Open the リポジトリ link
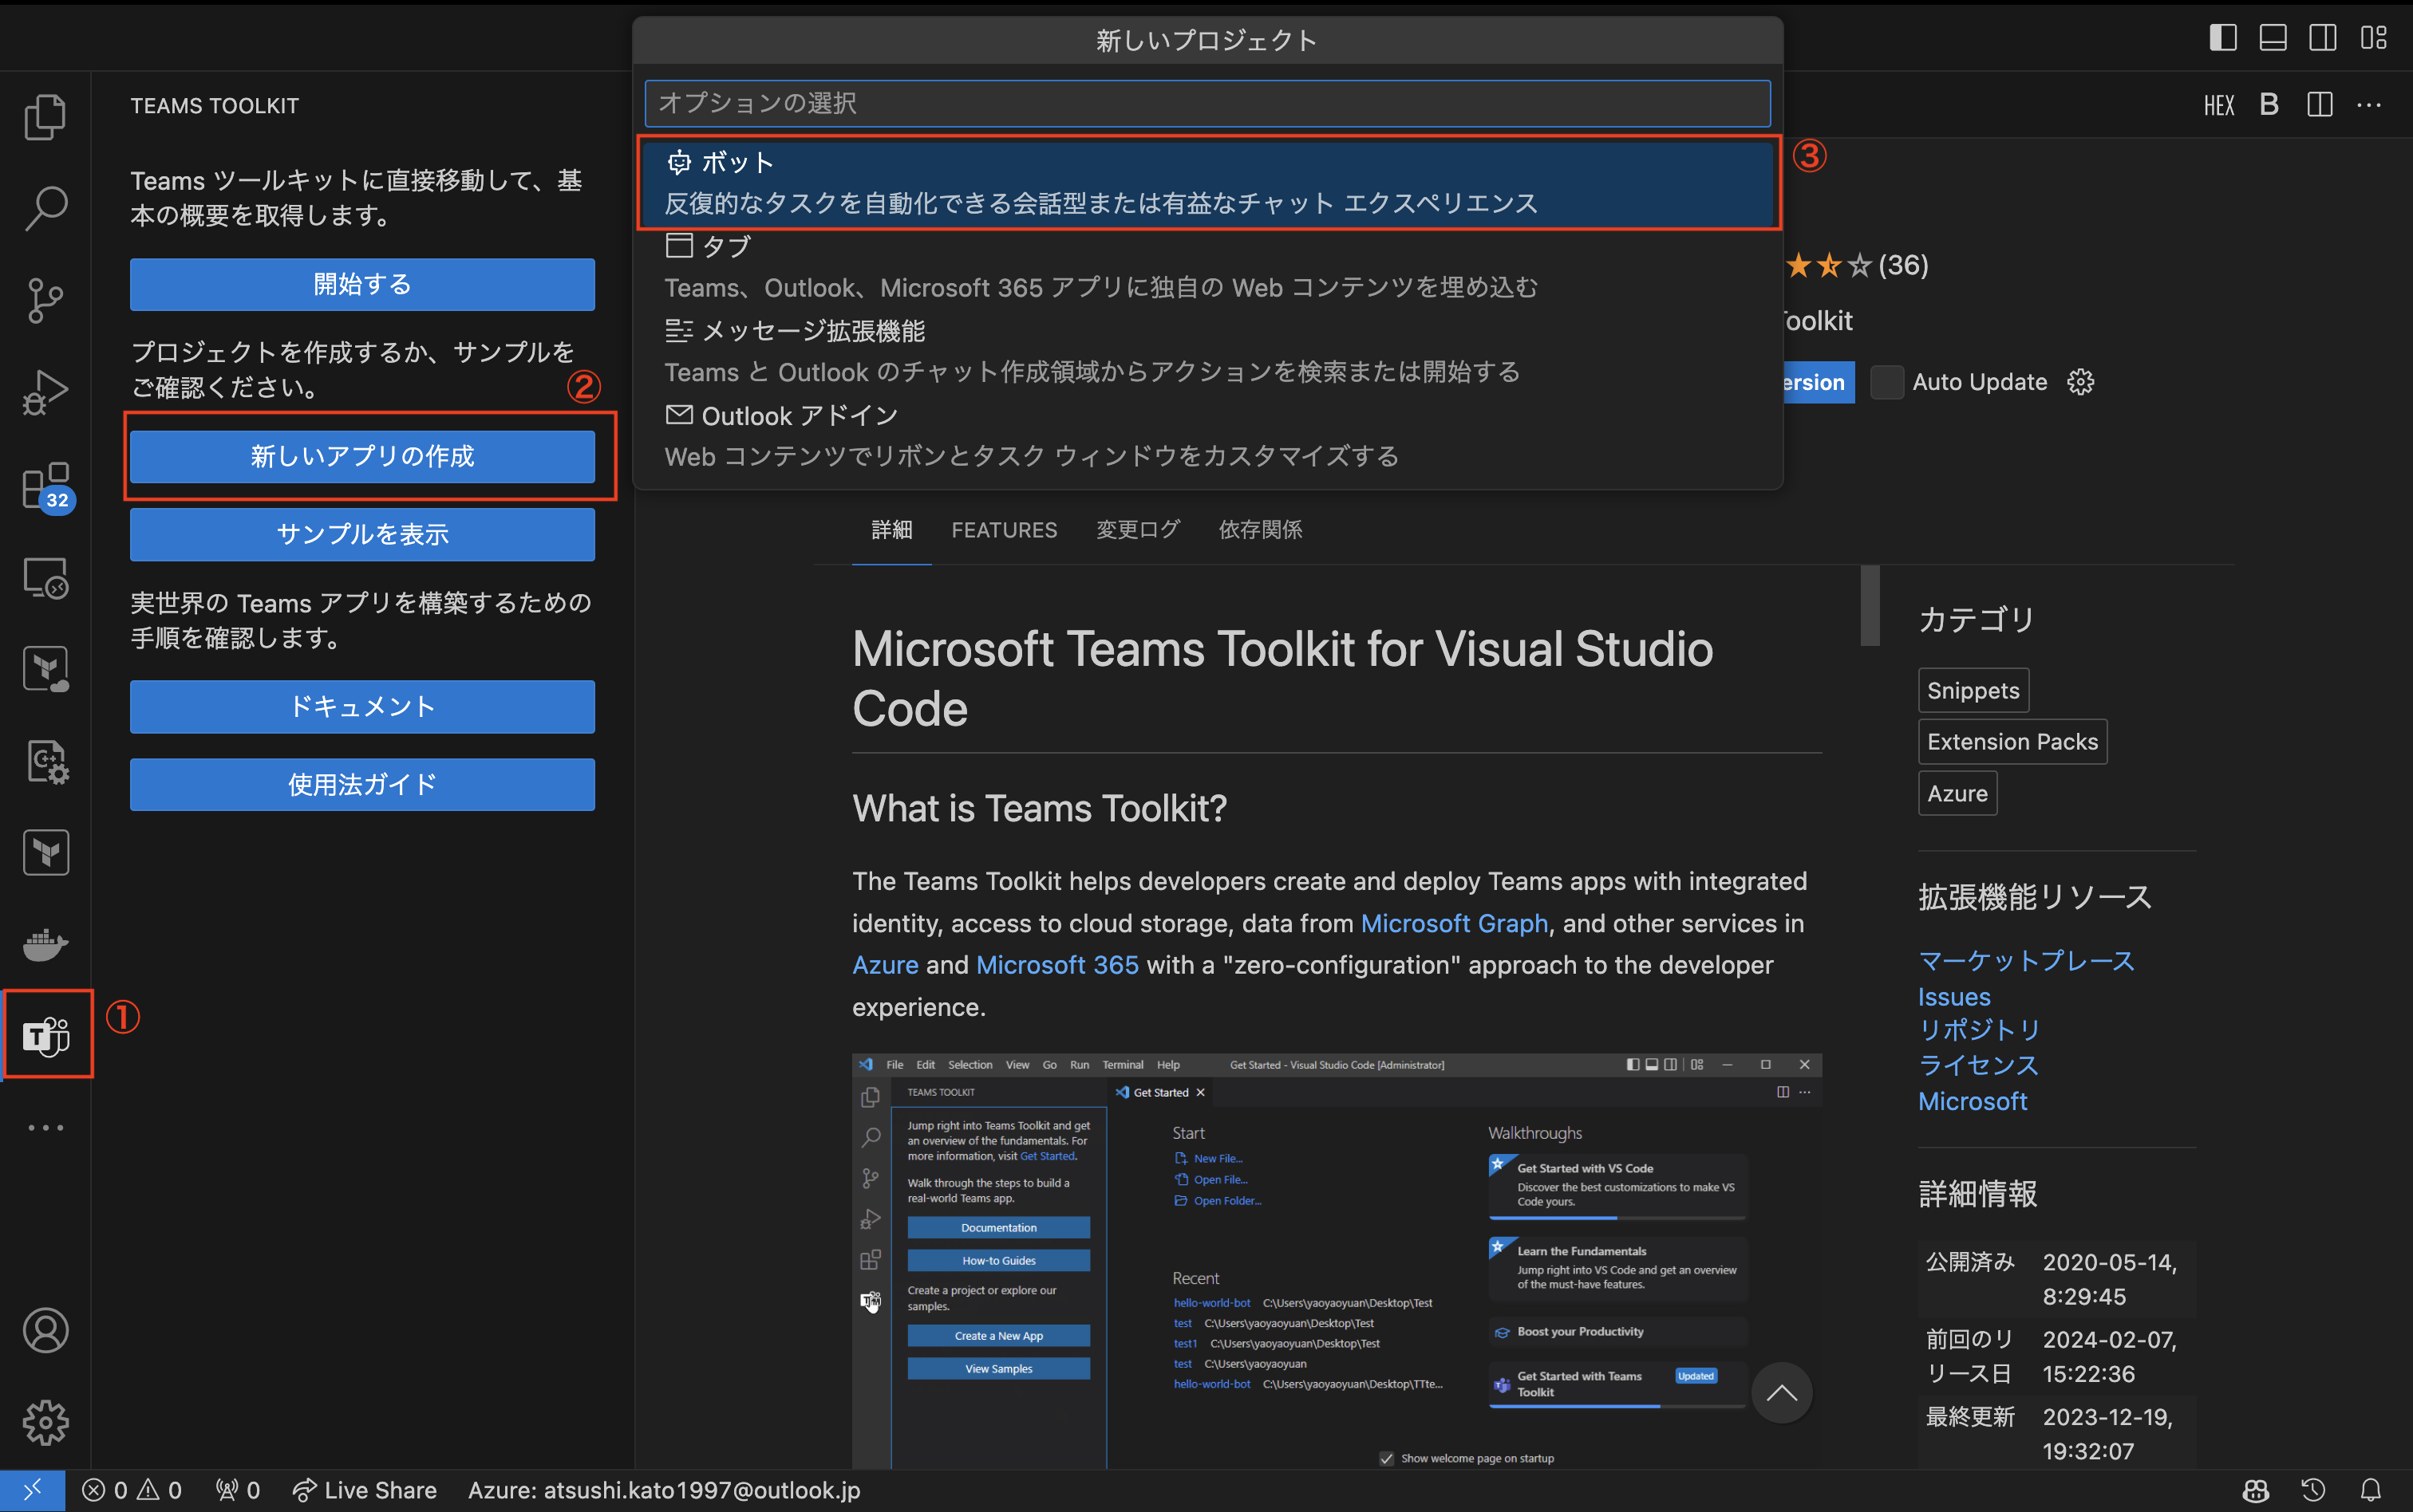 tap(1979, 1031)
